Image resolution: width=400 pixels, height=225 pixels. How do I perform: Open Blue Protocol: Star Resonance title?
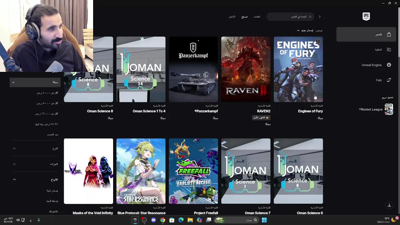tap(141, 213)
